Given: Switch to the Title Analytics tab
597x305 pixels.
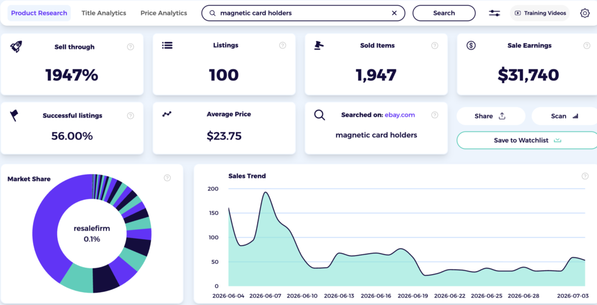Looking at the screenshot, I should pyautogui.click(x=104, y=13).
